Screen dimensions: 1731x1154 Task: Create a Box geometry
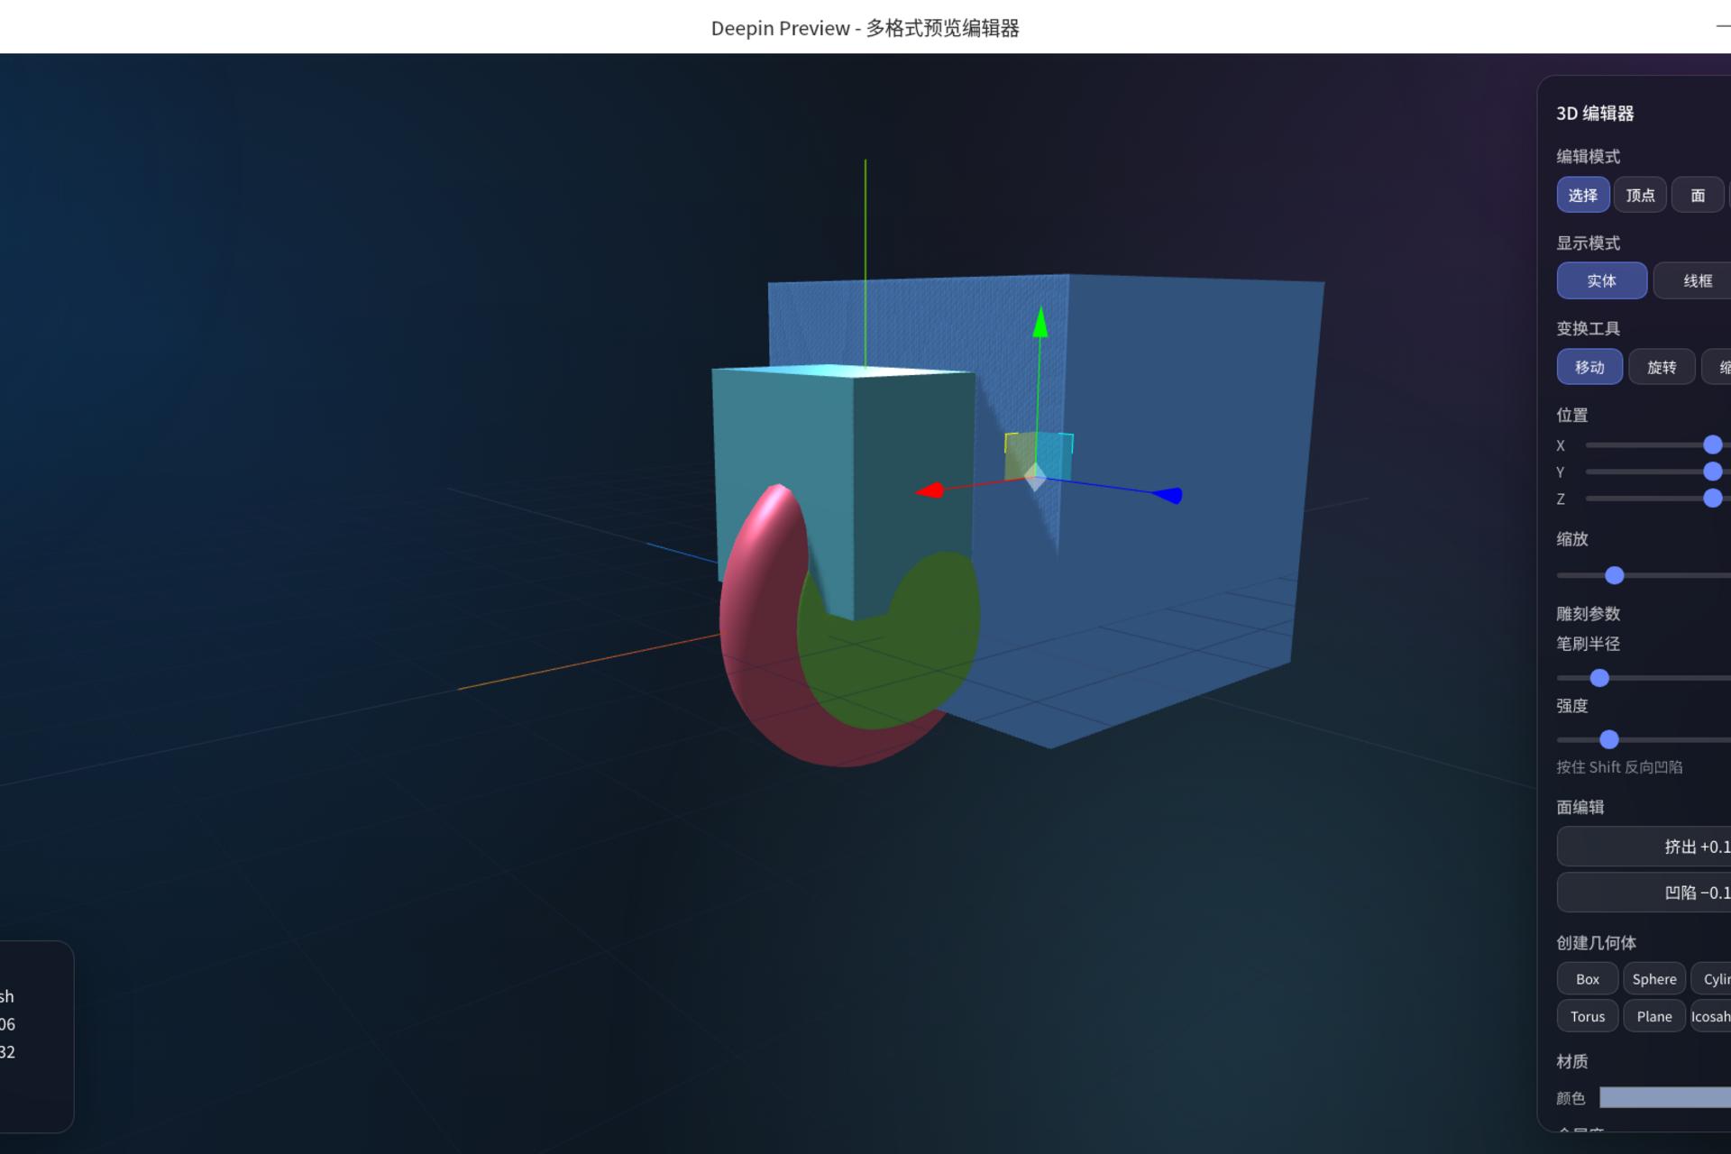pos(1587,978)
